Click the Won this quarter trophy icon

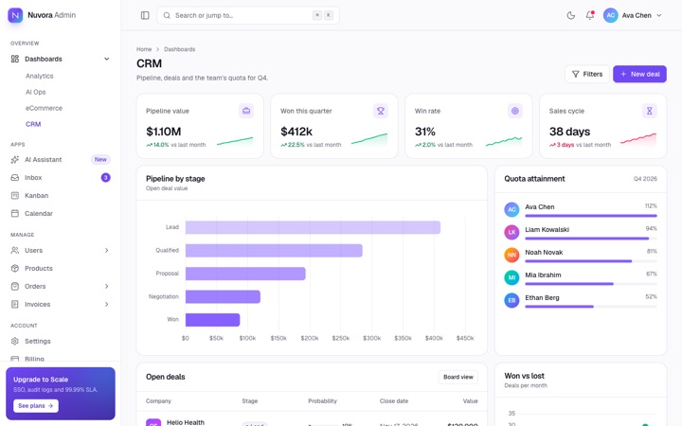click(381, 111)
